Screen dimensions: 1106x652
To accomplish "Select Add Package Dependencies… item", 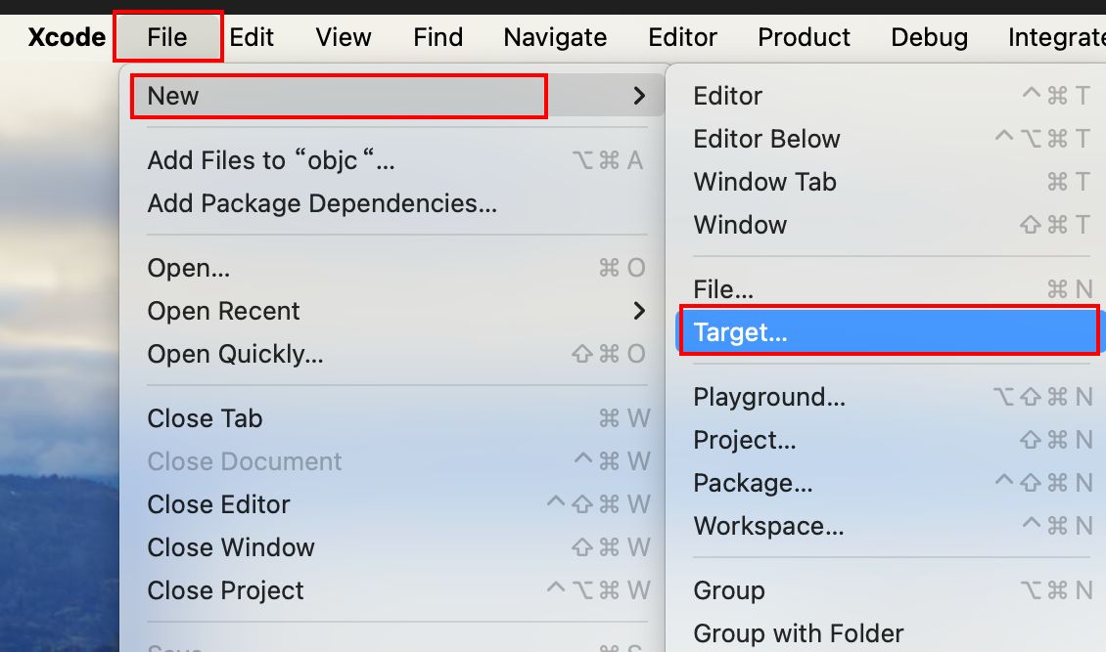I will [x=322, y=203].
